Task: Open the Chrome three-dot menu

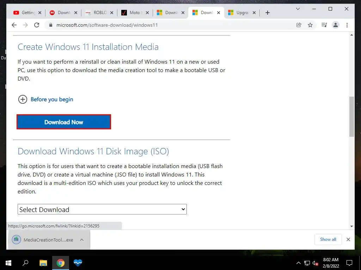Action: click(x=347, y=25)
